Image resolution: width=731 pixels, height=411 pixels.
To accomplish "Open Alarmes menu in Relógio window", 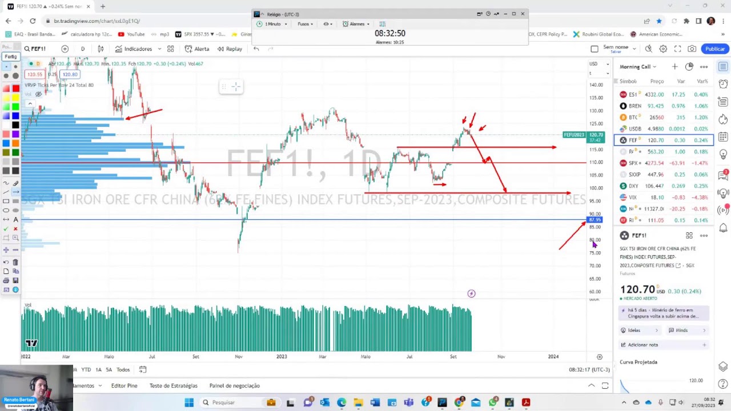I will pyautogui.click(x=356, y=24).
